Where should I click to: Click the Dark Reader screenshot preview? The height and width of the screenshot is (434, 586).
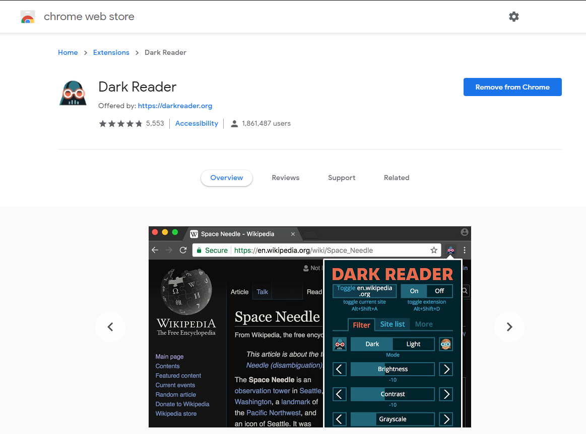pyautogui.click(x=310, y=327)
